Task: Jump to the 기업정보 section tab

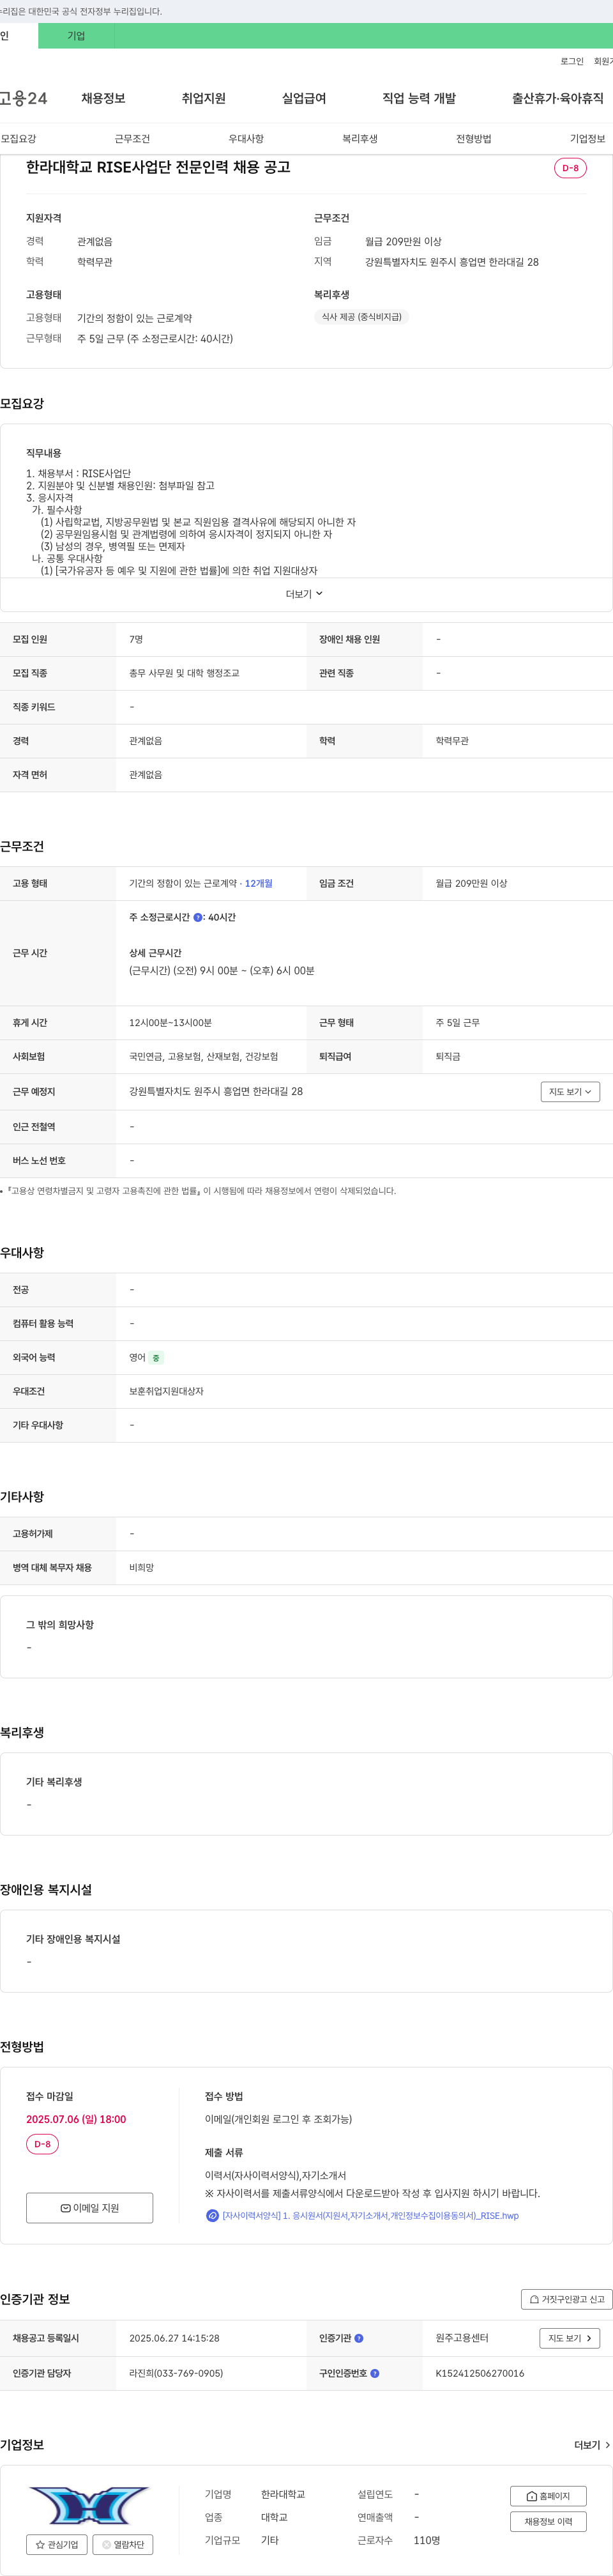Action: [588, 139]
